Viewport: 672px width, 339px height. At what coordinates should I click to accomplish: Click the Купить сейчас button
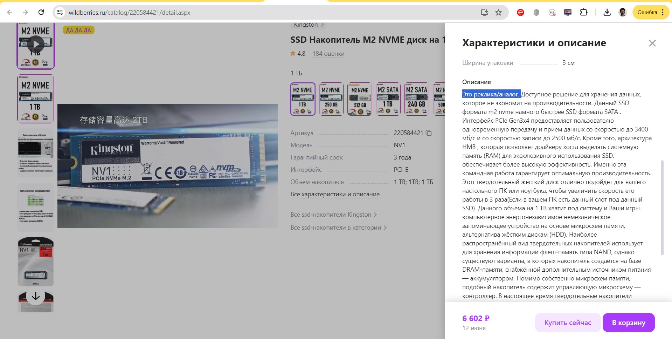(568, 323)
